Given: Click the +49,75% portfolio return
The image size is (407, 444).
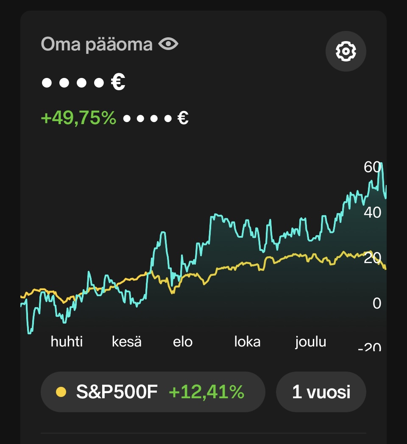Looking at the screenshot, I should 78,118.
